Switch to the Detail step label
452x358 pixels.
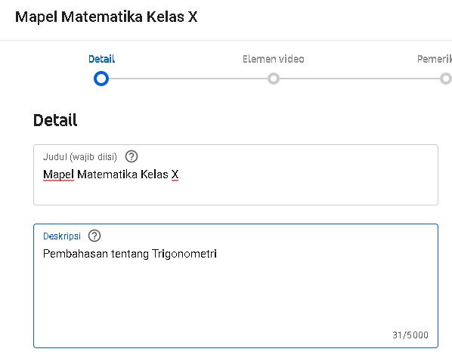coord(101,59)
